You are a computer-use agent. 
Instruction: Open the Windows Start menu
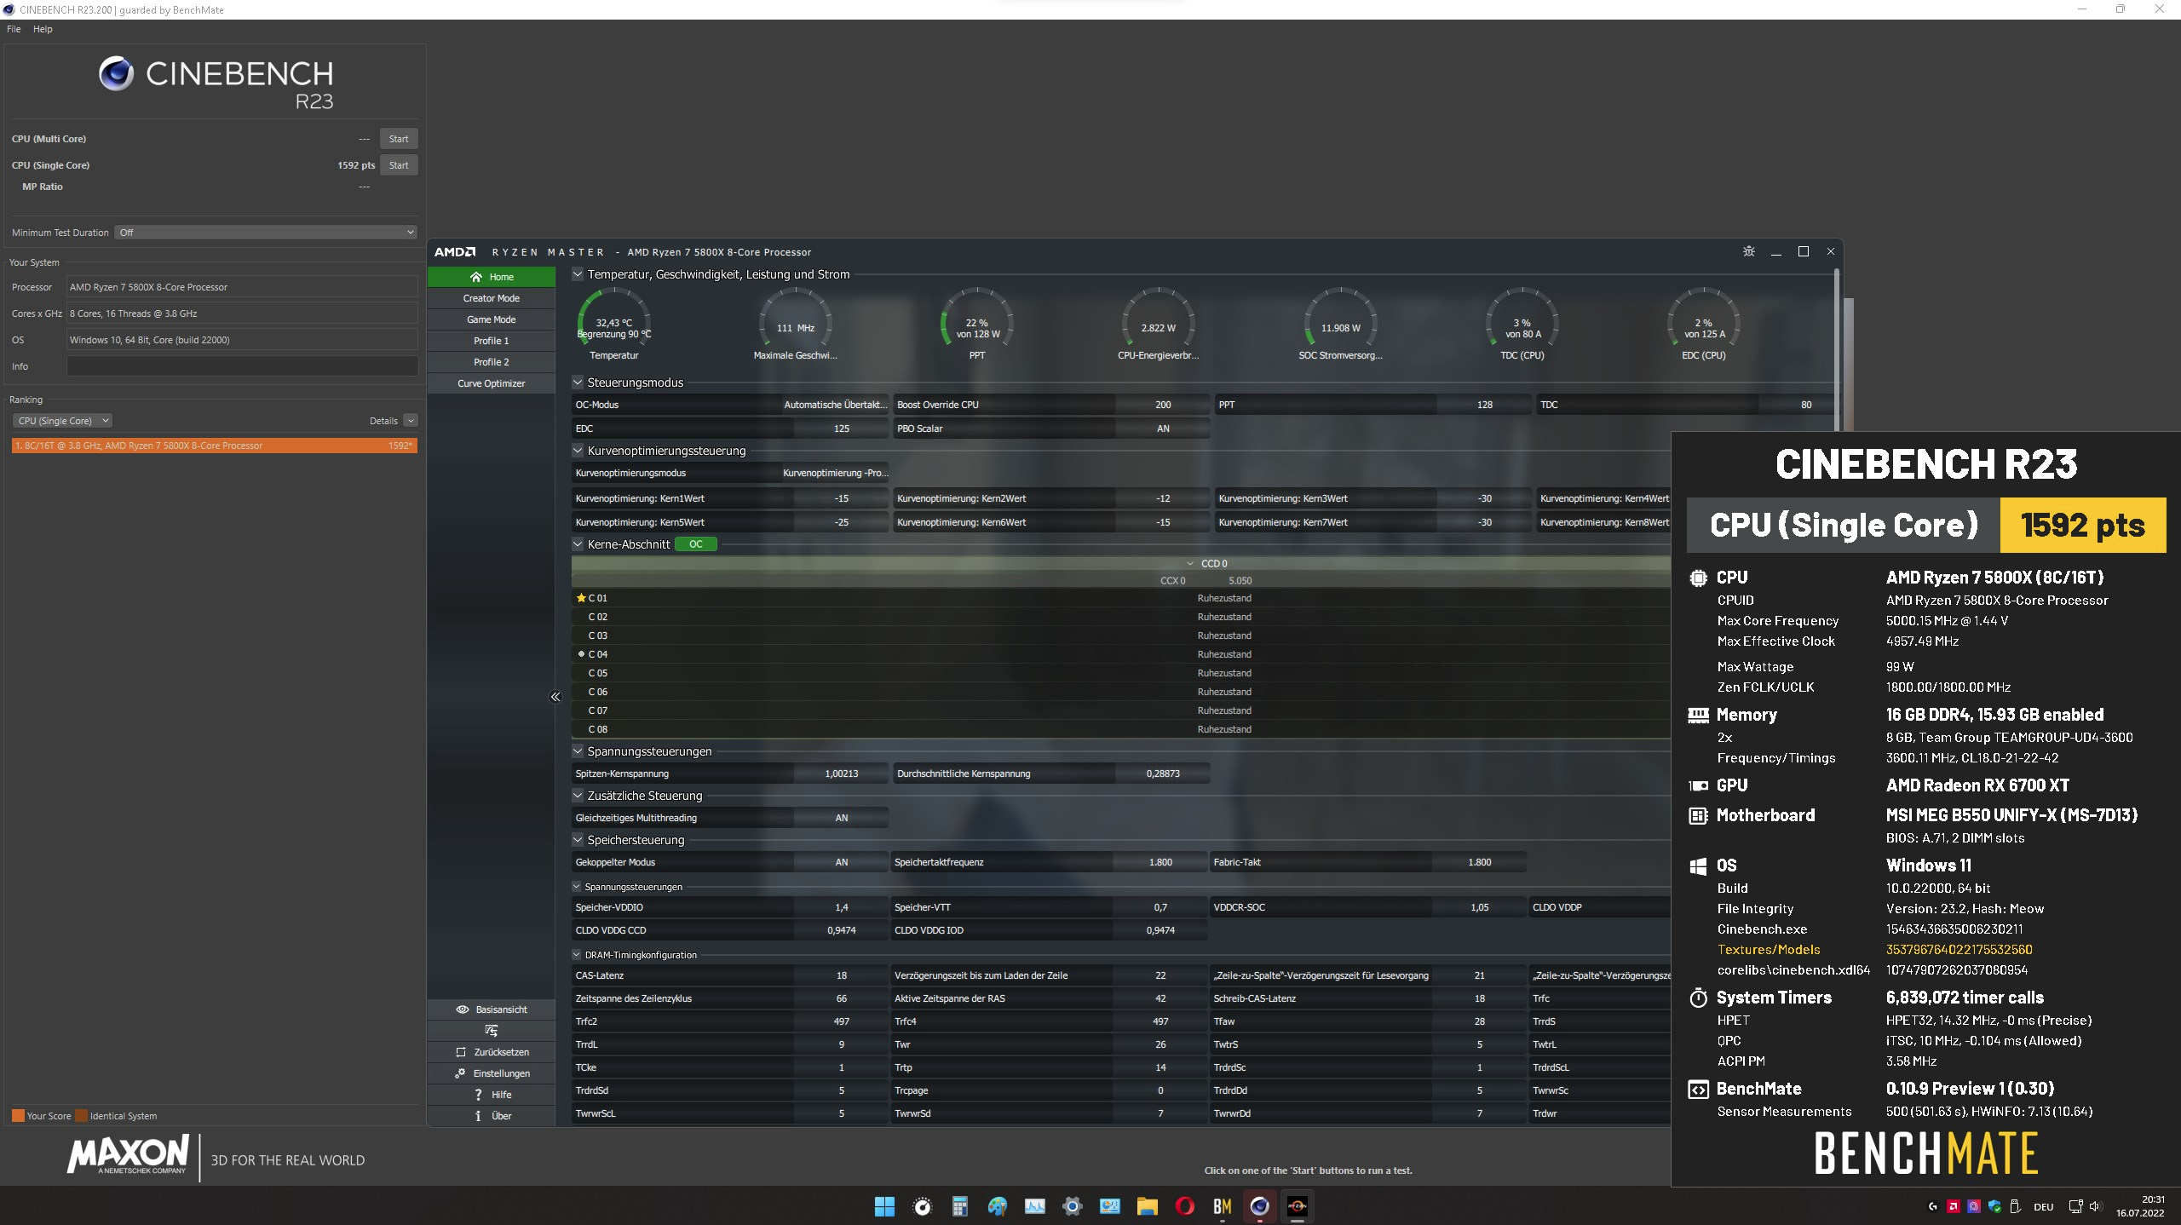[x=884, y=1206]
